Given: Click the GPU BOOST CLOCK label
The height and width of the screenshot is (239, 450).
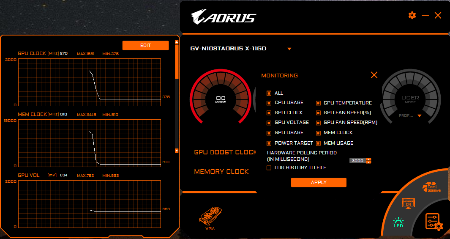Looking at the screenshot, I should 225,152.
